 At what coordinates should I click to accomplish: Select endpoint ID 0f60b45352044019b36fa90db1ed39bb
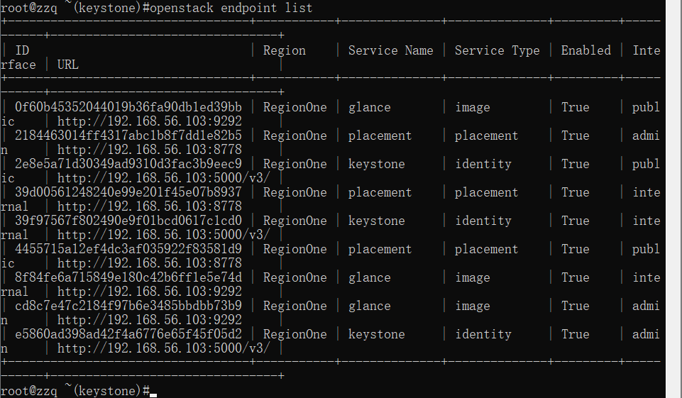coord(128,107)
